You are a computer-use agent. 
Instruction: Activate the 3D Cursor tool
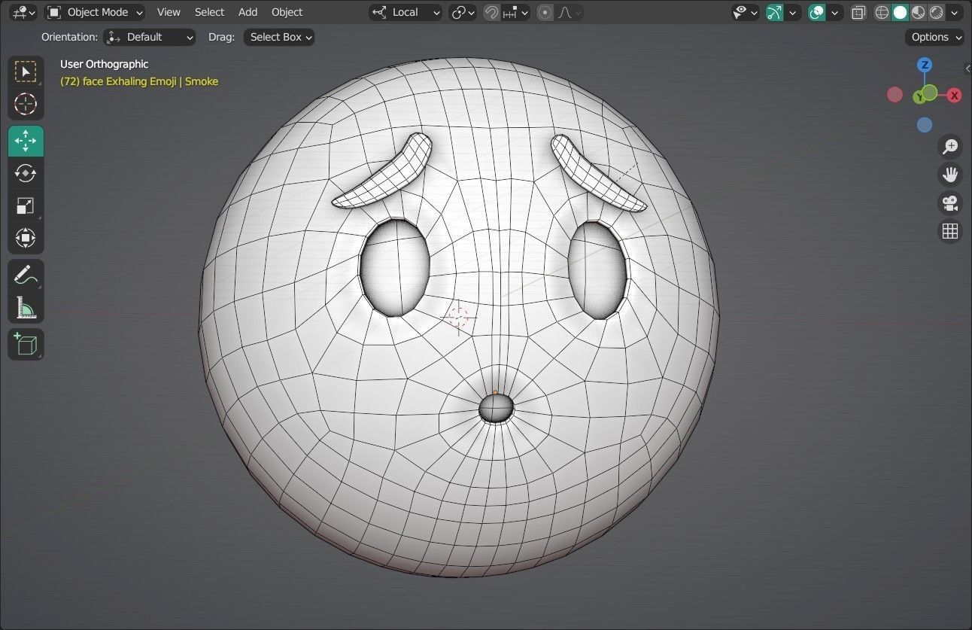pyautogui.click(x=26, y=104)
